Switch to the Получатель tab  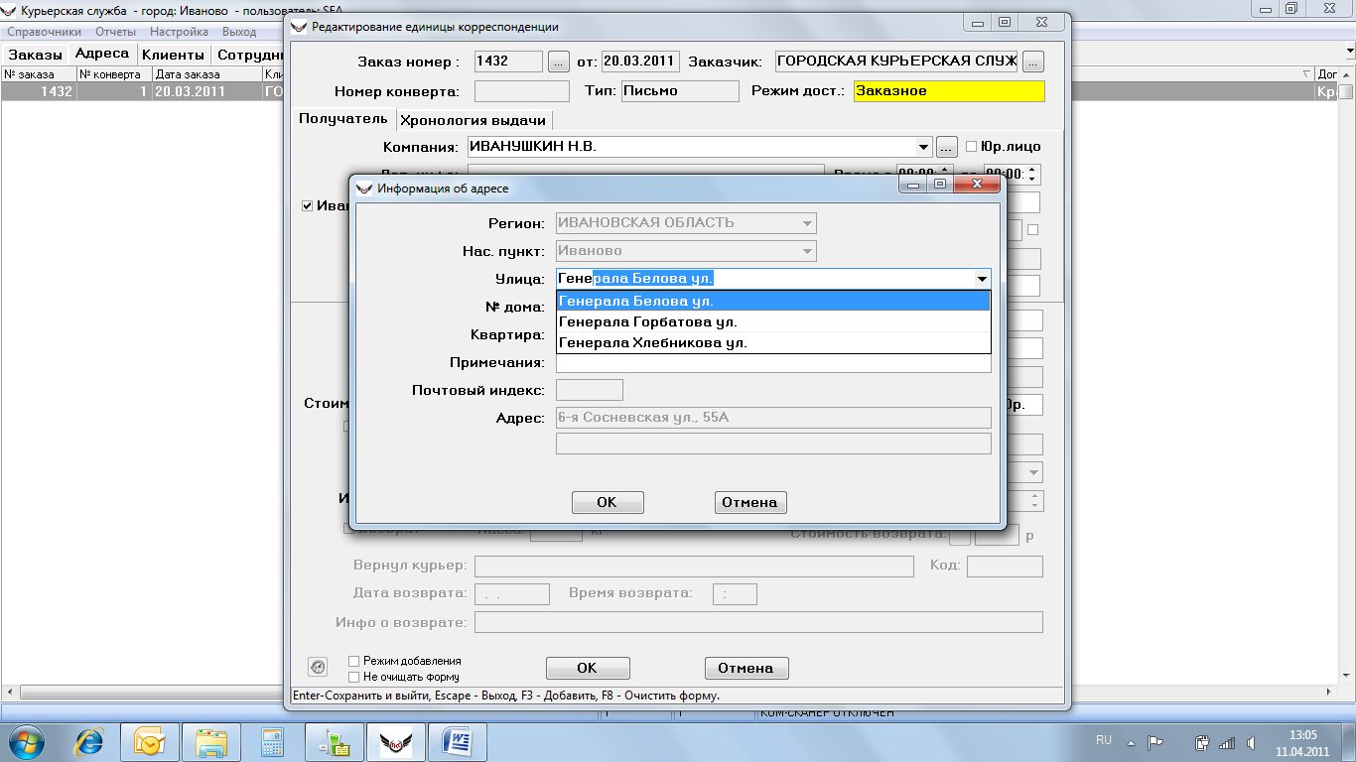(x=343, y=119)
